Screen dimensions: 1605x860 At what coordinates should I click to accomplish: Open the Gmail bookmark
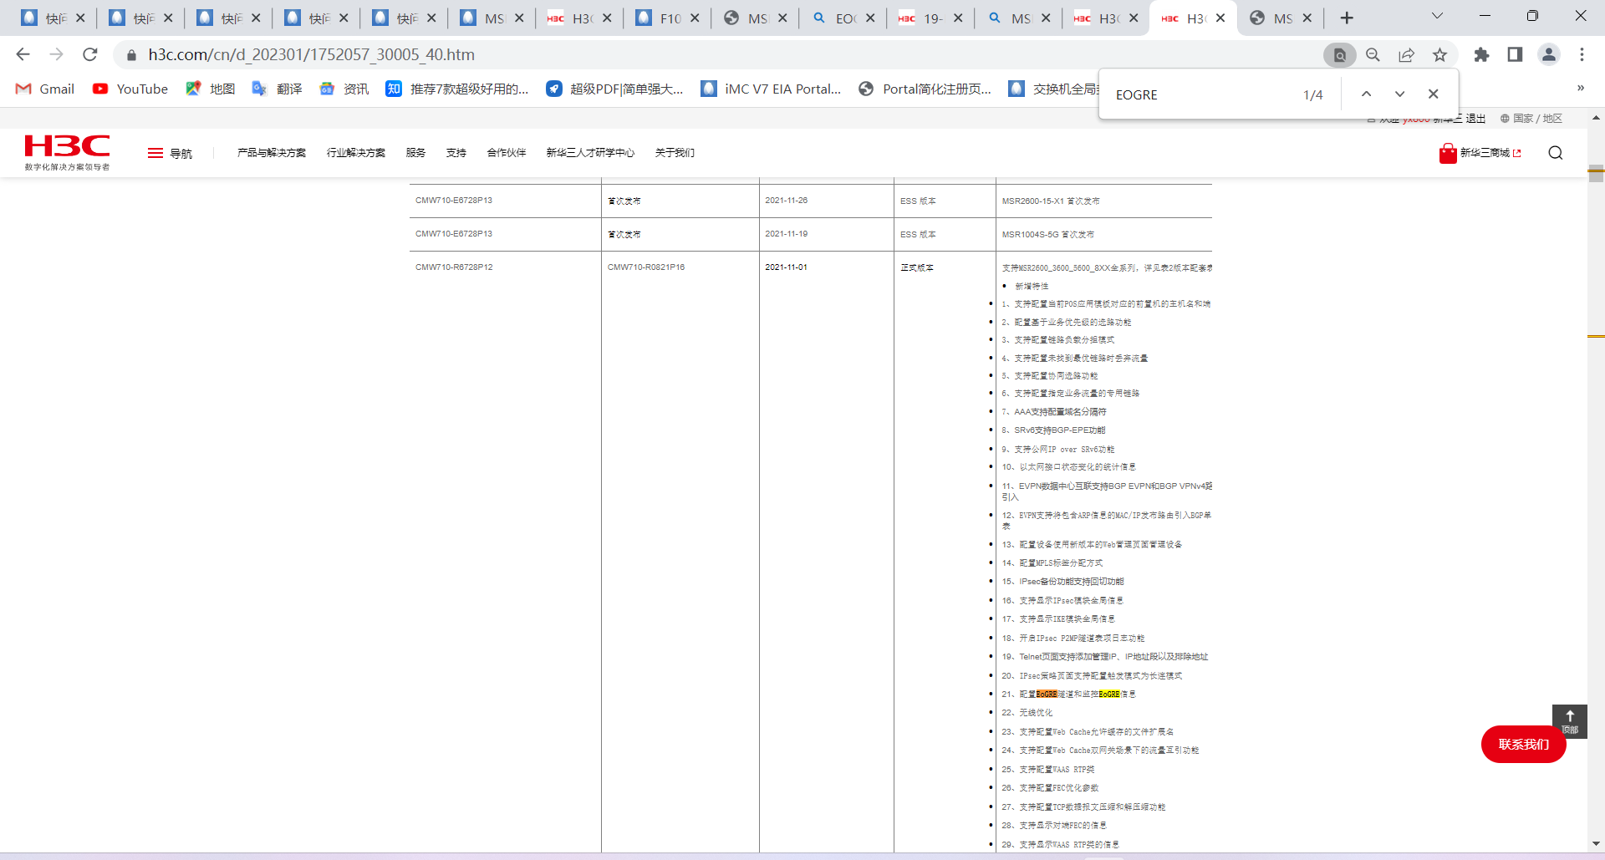(x=45, y=89)
